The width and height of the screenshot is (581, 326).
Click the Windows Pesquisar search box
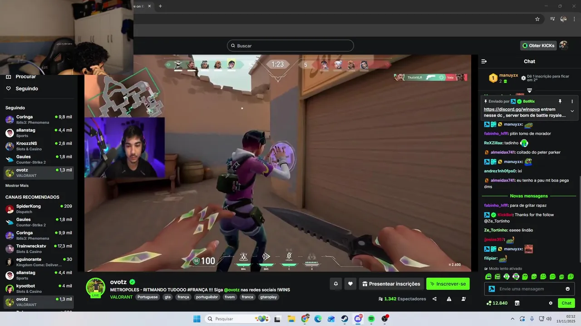(x=237, y=319)
